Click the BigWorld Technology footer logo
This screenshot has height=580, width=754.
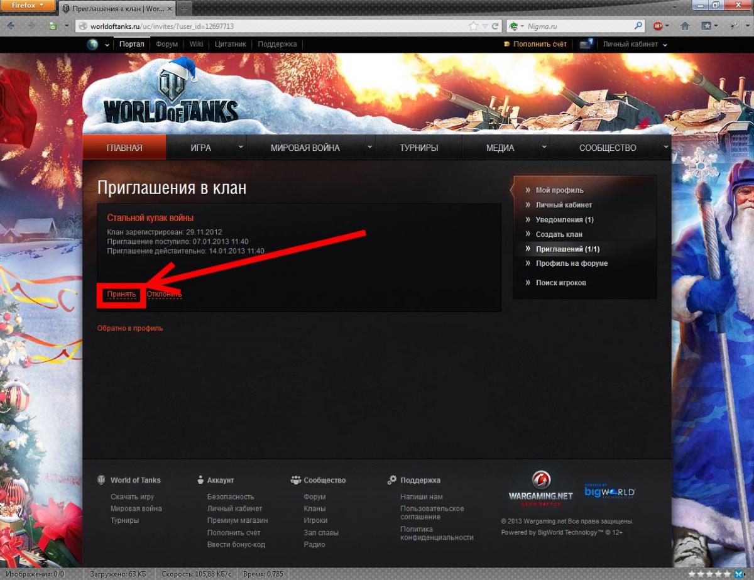point(609,491)
